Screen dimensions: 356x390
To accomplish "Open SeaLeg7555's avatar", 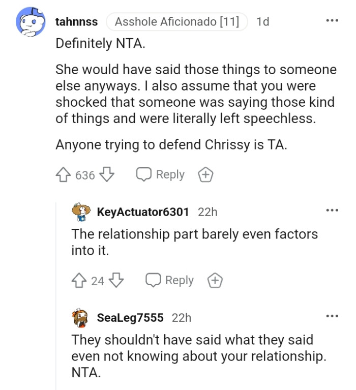I will pos(81,318).
